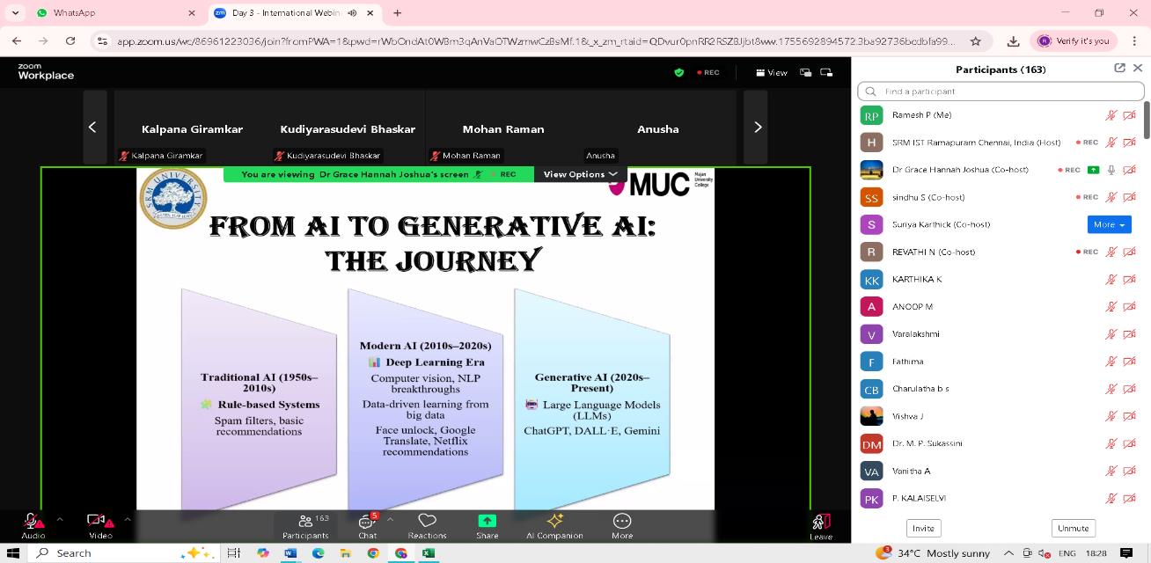Select P. KALAISELVI participant row

point(998,498)
